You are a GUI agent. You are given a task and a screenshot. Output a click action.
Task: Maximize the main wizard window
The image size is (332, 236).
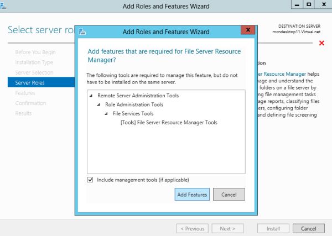pos(308,4)
